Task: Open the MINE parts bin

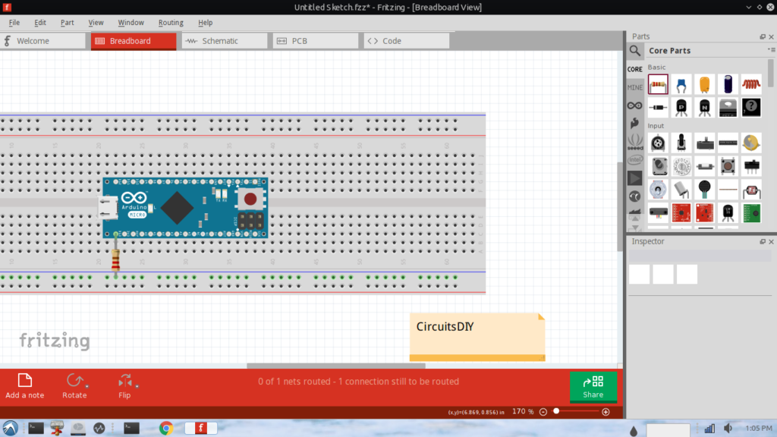Action: coord(635,87)
